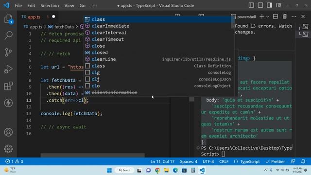
Task: Change encoding via UTF-8 status item
Action: click(208, 161)
